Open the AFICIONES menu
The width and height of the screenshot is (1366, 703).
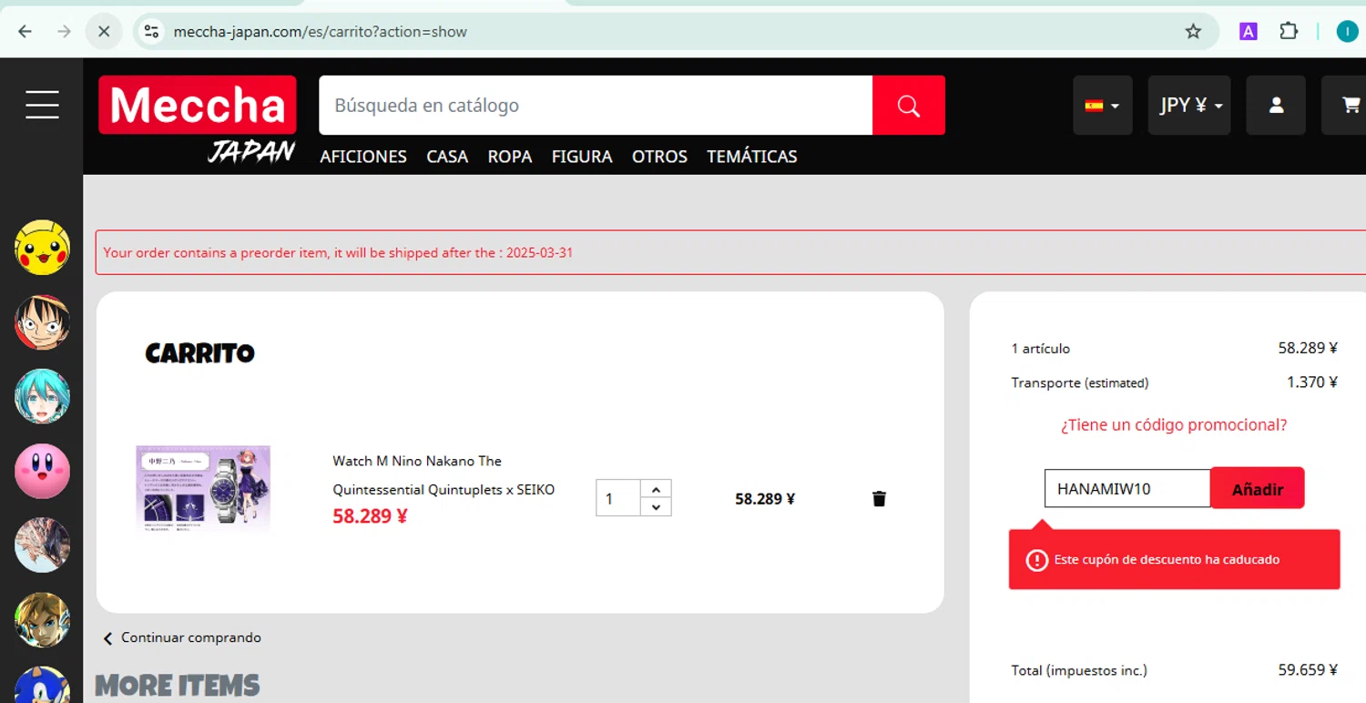(x=363, y=157)
